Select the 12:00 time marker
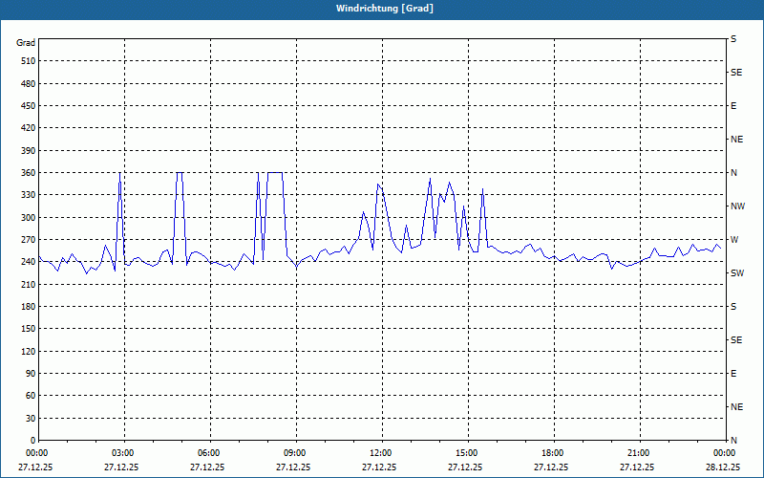Screen dimensions: 764x478 click(380, 453)
